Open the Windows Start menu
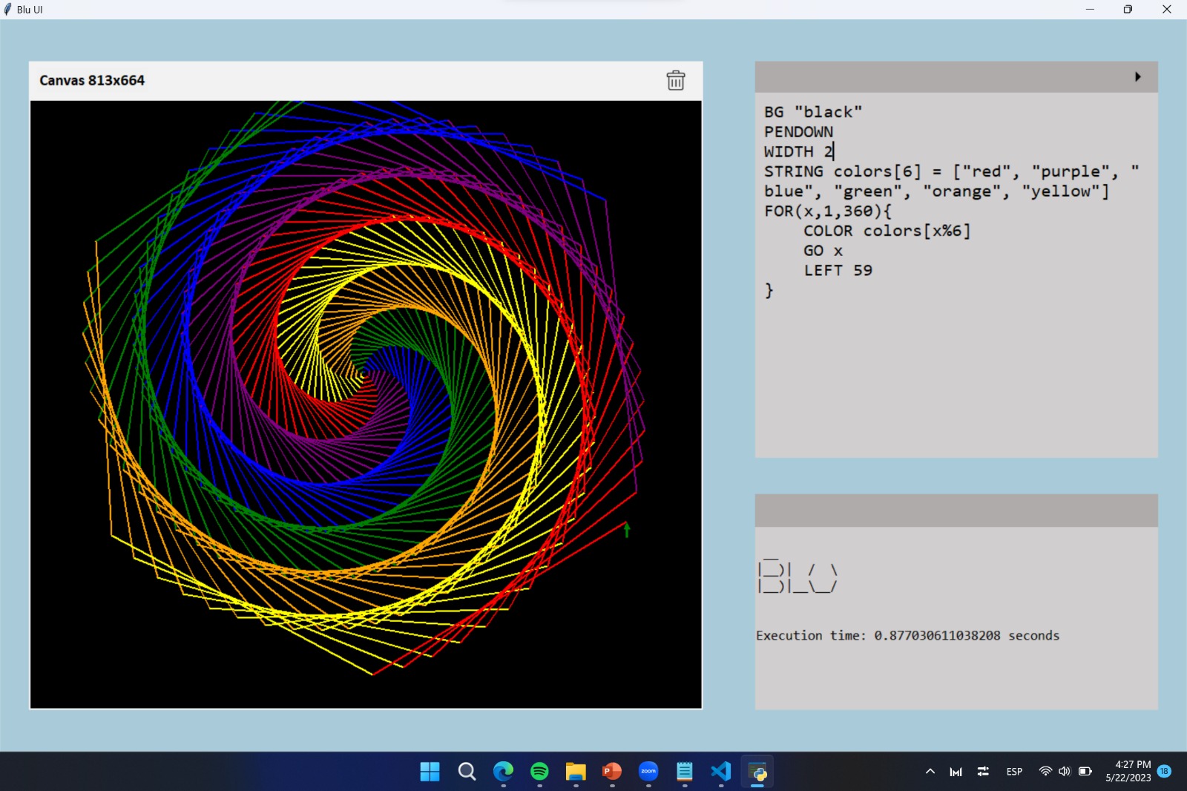 [430, 772]
